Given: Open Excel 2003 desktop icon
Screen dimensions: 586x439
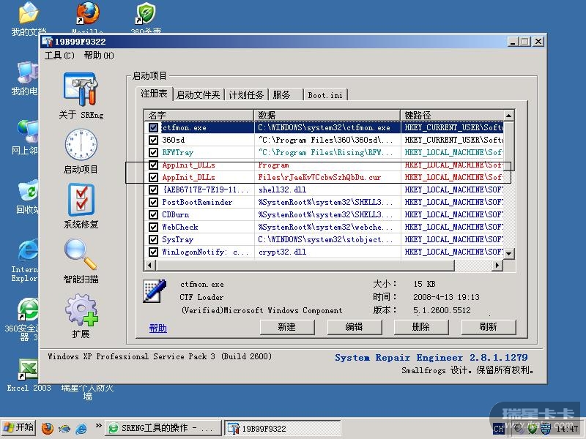Looking at the screenshot, I should click(x=28, y=369).
